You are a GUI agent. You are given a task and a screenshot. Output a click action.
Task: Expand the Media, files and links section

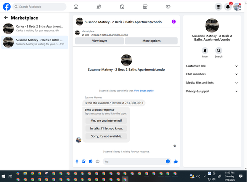click(212, 83)
